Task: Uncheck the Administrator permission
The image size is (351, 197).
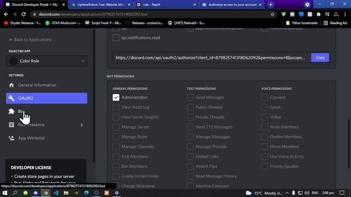Action: point(116,97)
